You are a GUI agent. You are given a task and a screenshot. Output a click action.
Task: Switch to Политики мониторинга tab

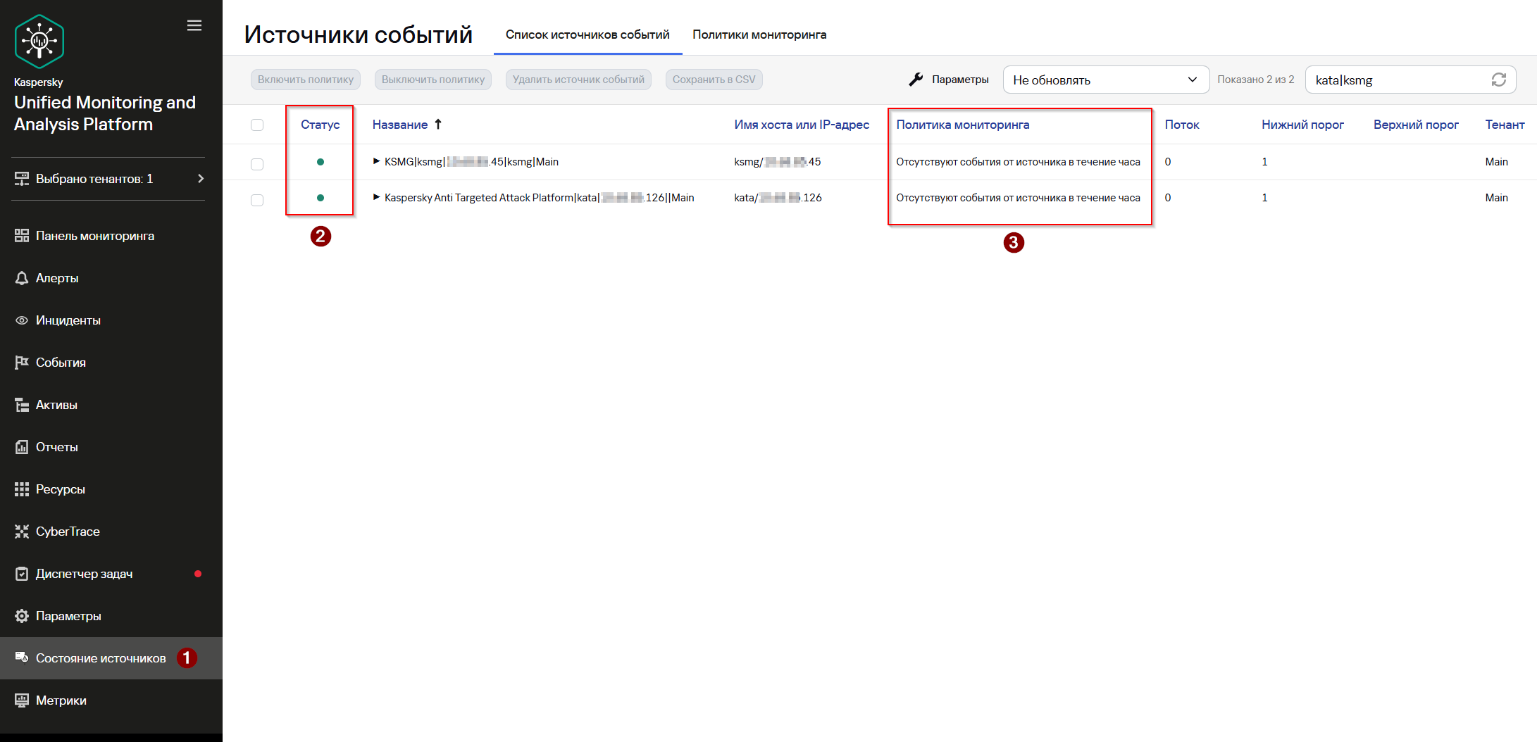pos(759,34)
